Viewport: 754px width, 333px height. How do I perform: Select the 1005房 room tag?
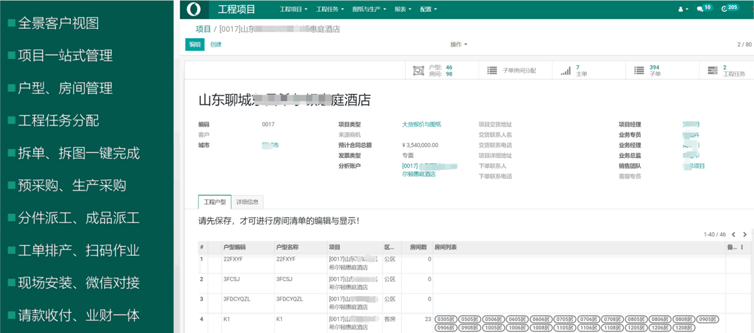(x=493, y=327)
